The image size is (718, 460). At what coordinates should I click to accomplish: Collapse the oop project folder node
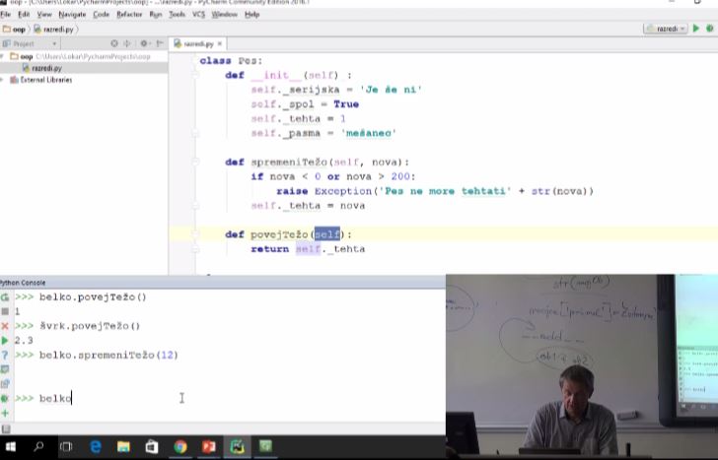tap(5, 57)
